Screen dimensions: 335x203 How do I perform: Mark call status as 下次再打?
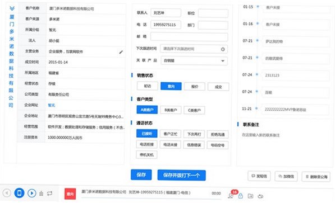click(194, 134)
